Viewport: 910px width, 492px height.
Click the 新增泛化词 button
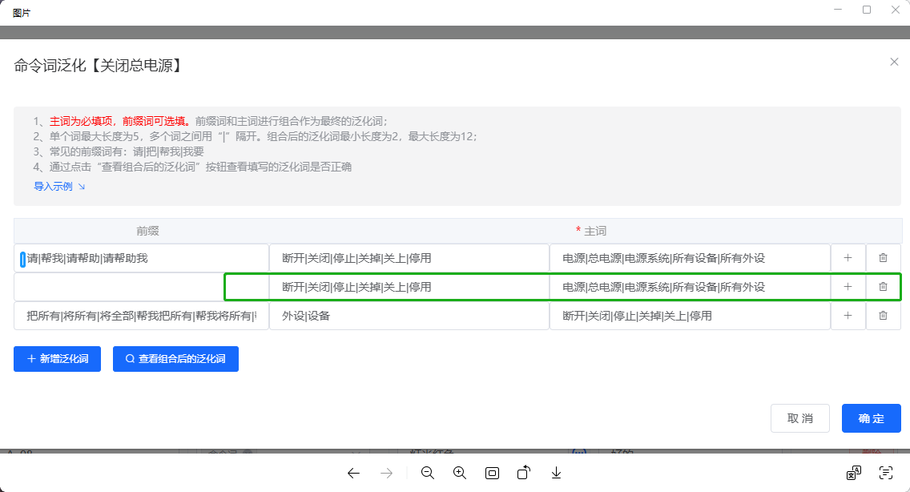[x=56, y=359]
